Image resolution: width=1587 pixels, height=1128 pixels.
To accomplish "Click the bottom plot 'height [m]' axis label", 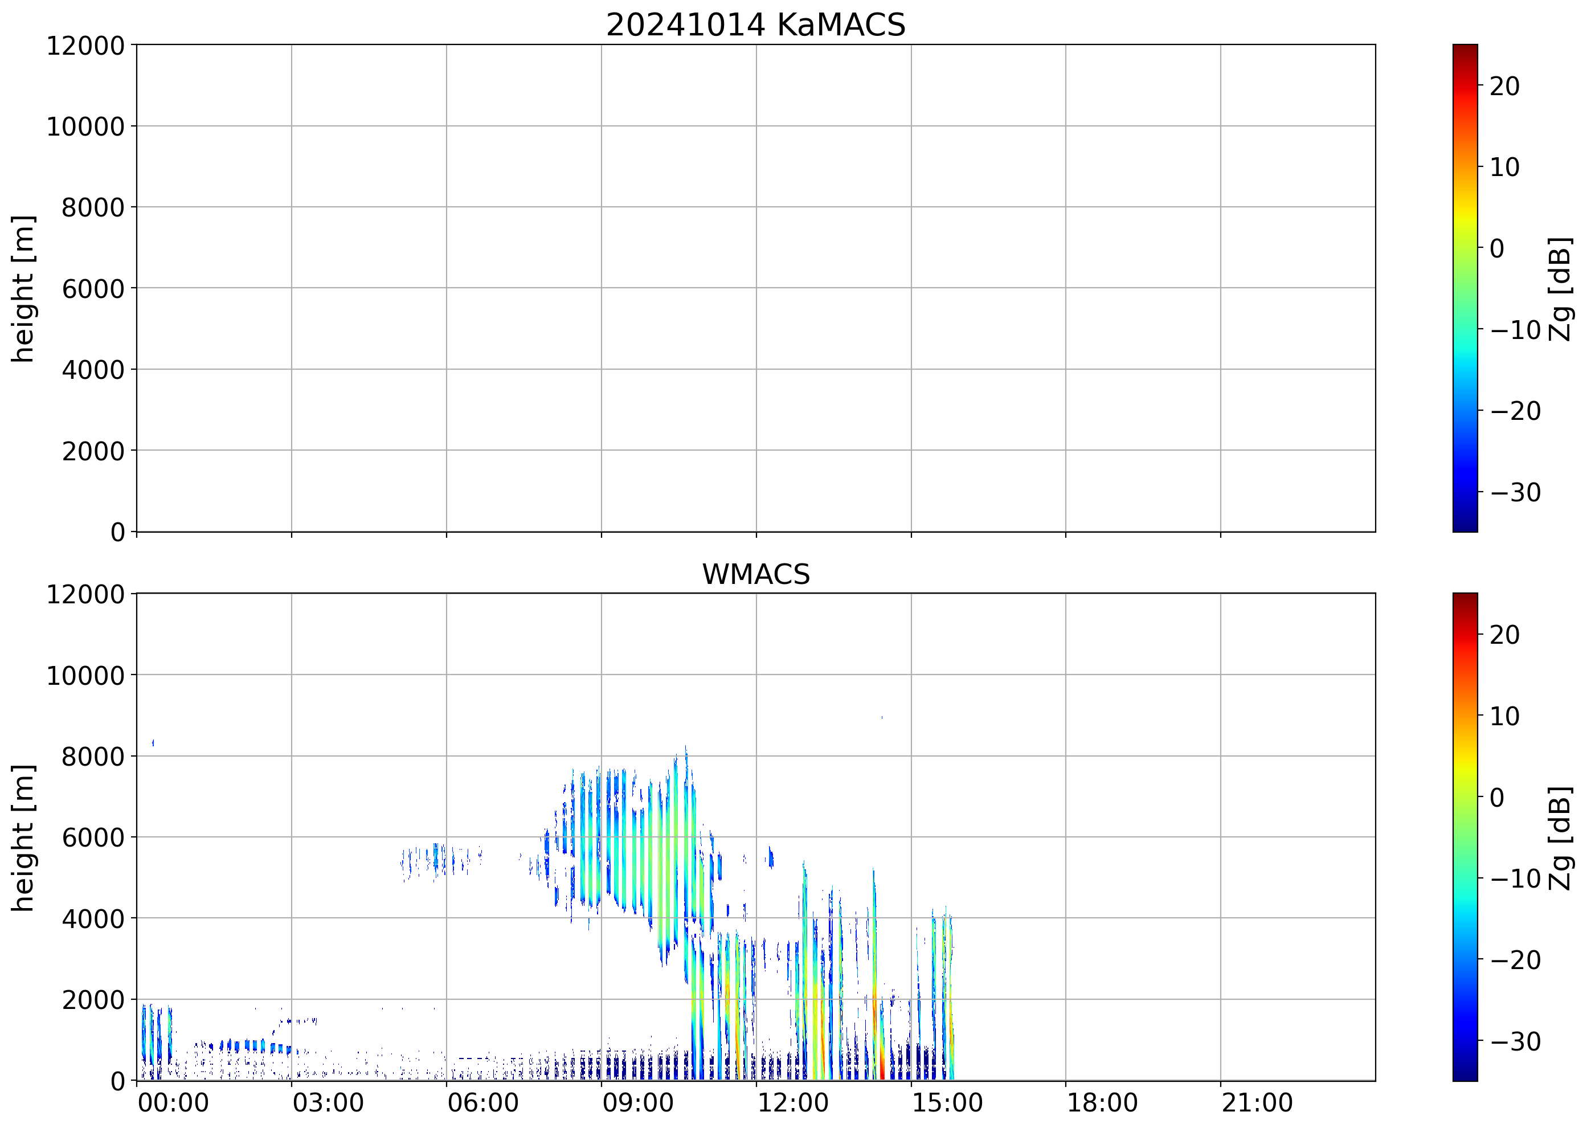I will 23,837.
